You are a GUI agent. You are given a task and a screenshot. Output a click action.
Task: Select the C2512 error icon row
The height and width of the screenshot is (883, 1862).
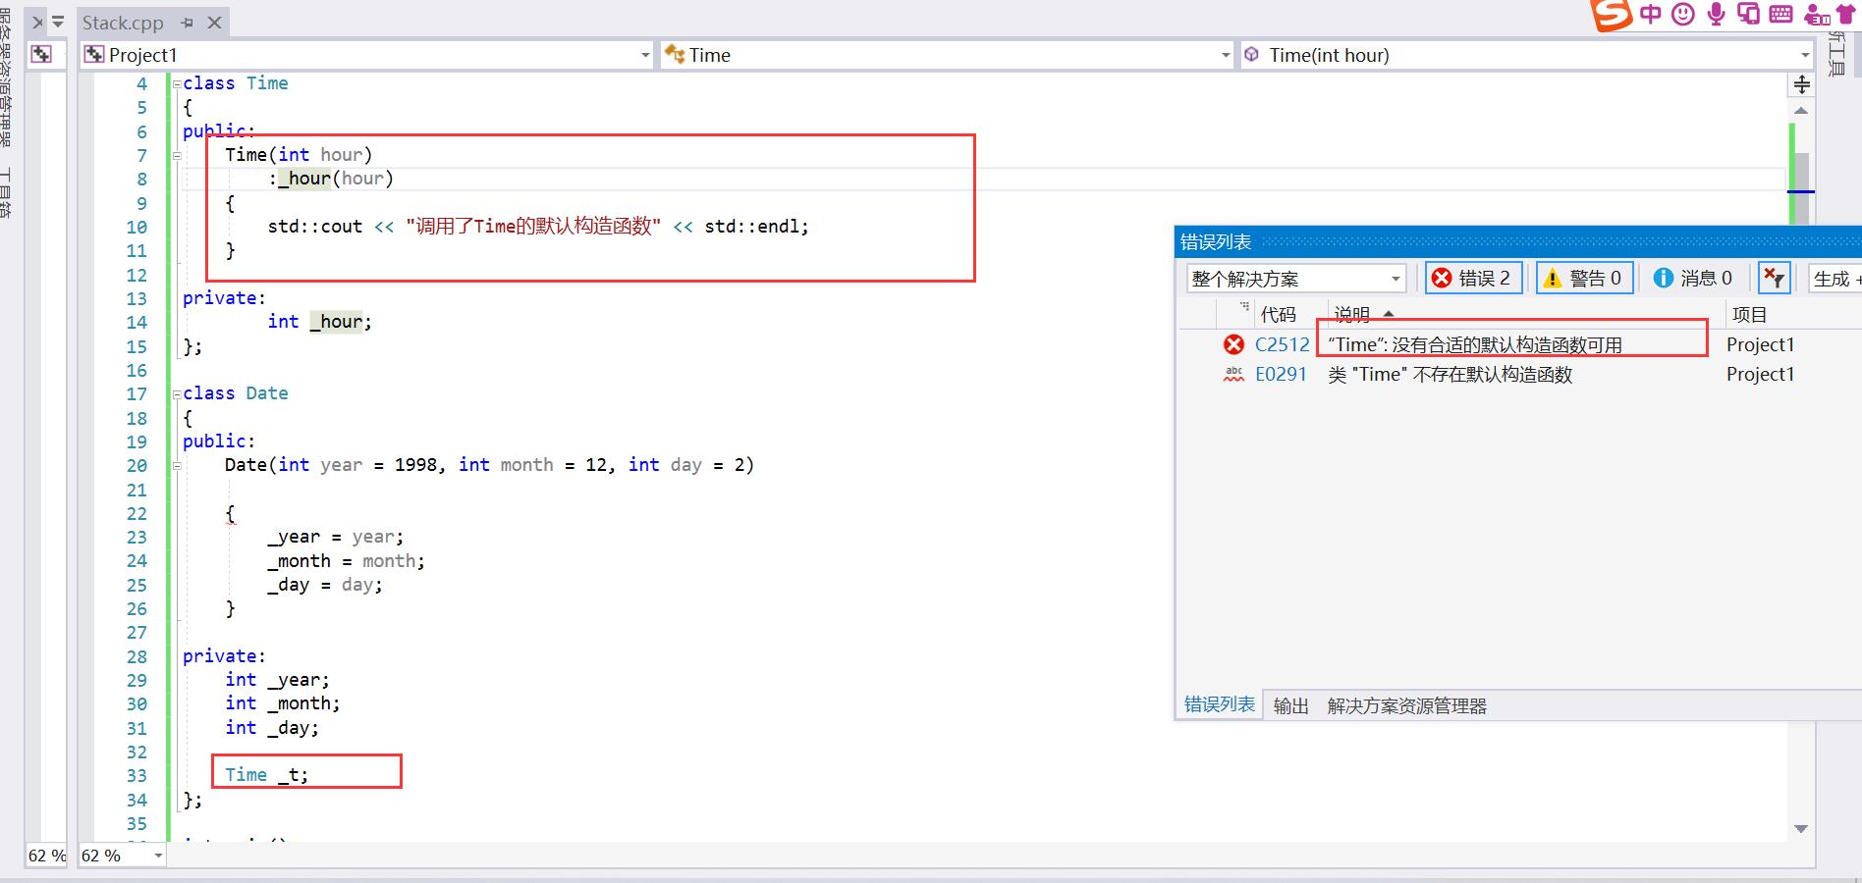(1233, 344)
